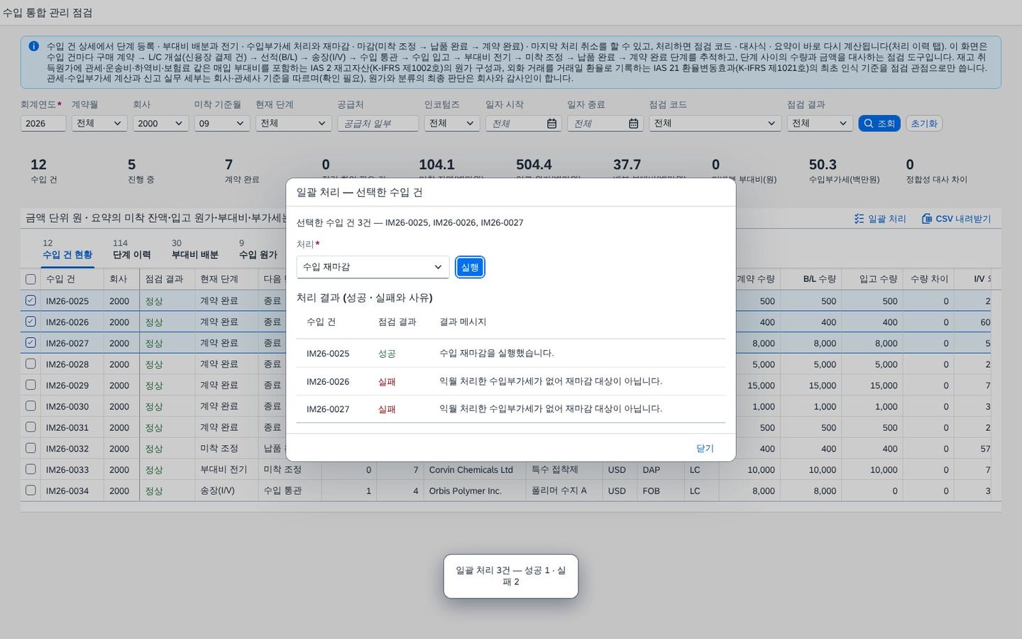Viewport: 1022px width, 639px height.
Task: Check the checkbox for row IM26-0034
Action: point(31,490)
